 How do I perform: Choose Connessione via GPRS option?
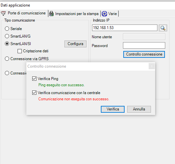pos(7,58)
